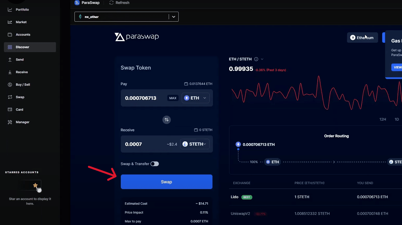
Task: Set pay amount to MAX
Action: click(x=173, y=98)
